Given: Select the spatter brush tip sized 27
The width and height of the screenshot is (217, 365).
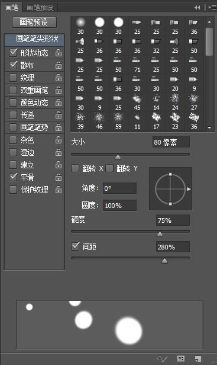Looking at the screenshot, I should (194, 99).
